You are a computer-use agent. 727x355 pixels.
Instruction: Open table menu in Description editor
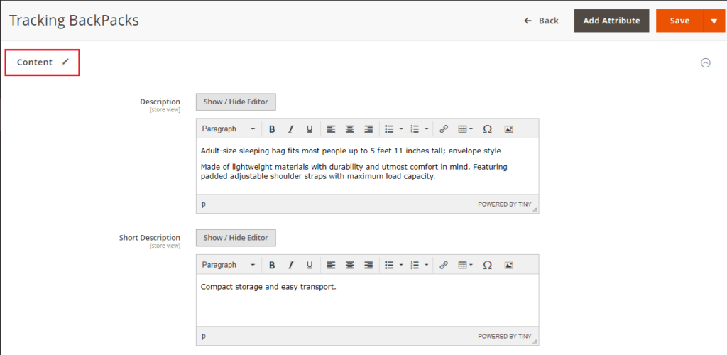coord(465,129)
